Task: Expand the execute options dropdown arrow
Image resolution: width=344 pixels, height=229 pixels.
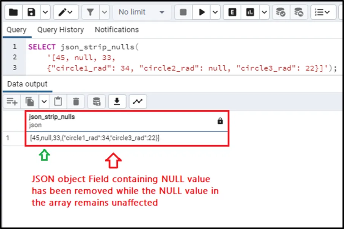Action: 215,12
